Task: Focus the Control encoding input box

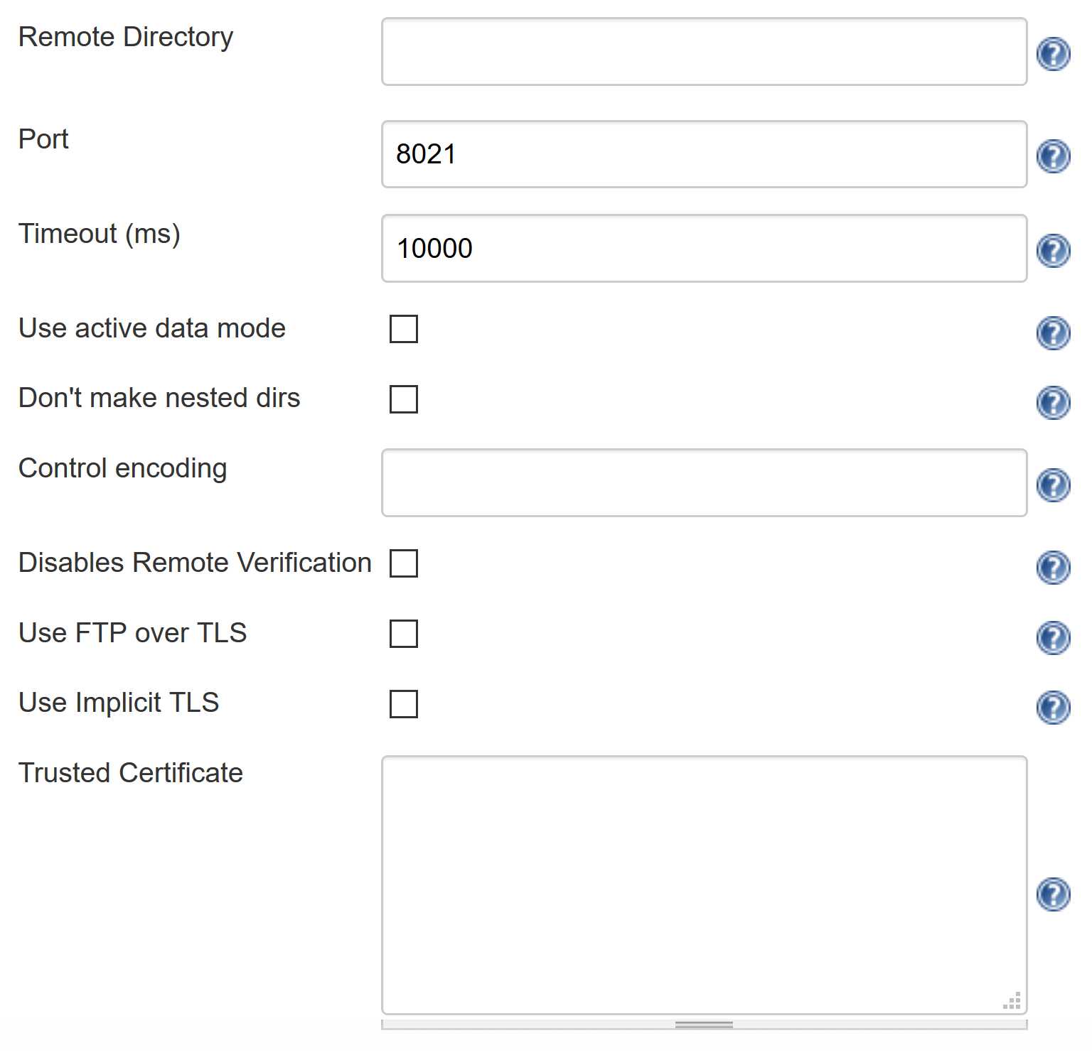Action: pos(704,483)
